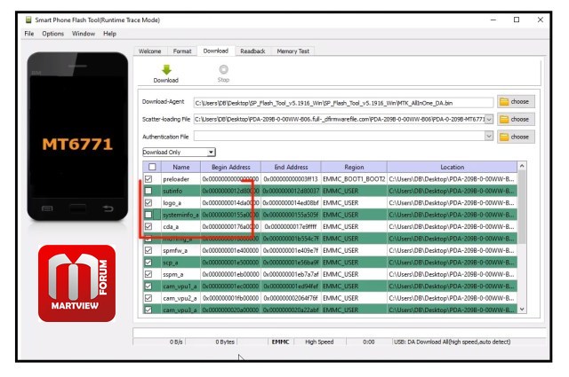The height and width of the screenshot is (377, 569).
Task: Click the MARTVIEW FORUM logo
Action: click(77, 284)
